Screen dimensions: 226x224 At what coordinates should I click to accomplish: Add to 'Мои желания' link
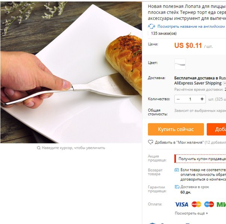tap(179, 142)
